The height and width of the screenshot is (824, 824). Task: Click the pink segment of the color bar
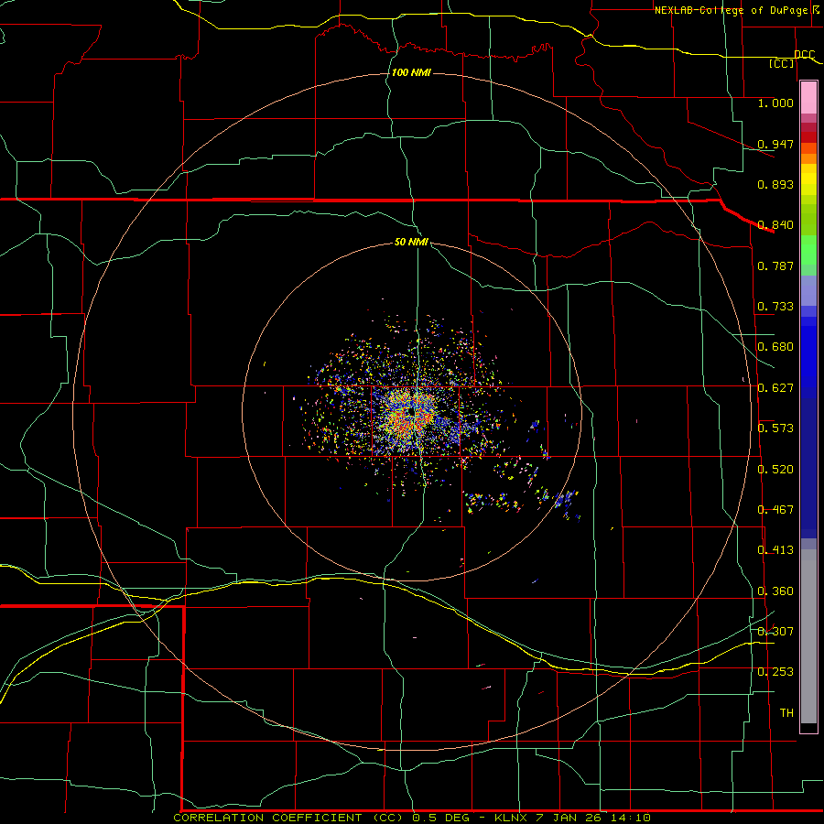pyautogui.click(x=808, y=98)
